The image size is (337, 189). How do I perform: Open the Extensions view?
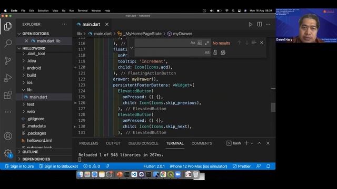click(8, 94)
